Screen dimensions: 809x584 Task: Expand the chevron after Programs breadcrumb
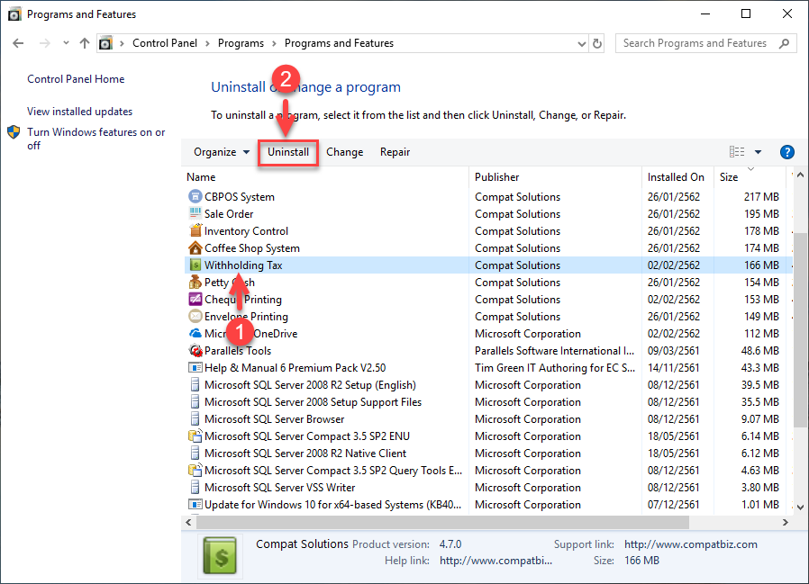(274, 44)
